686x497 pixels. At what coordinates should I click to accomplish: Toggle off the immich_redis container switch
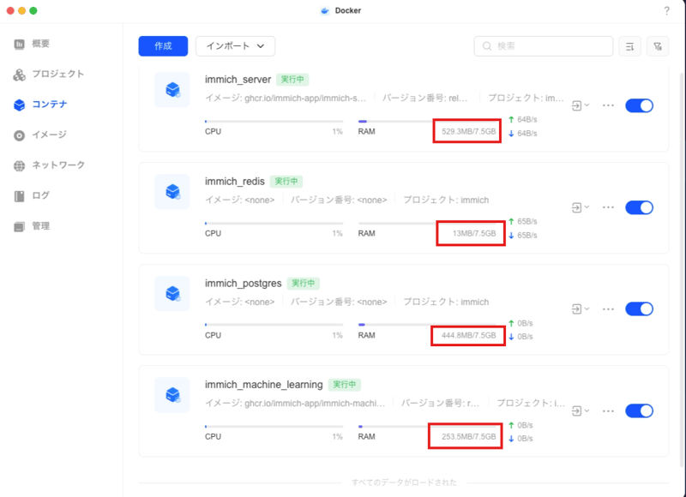[x=639, y=207]
